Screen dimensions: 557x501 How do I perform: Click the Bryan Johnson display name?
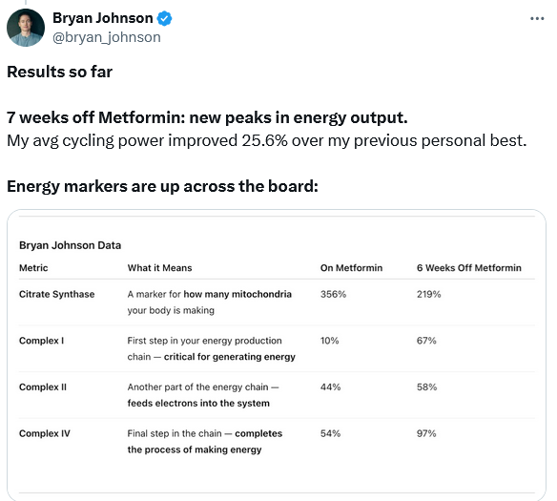(x=103, y=18)
